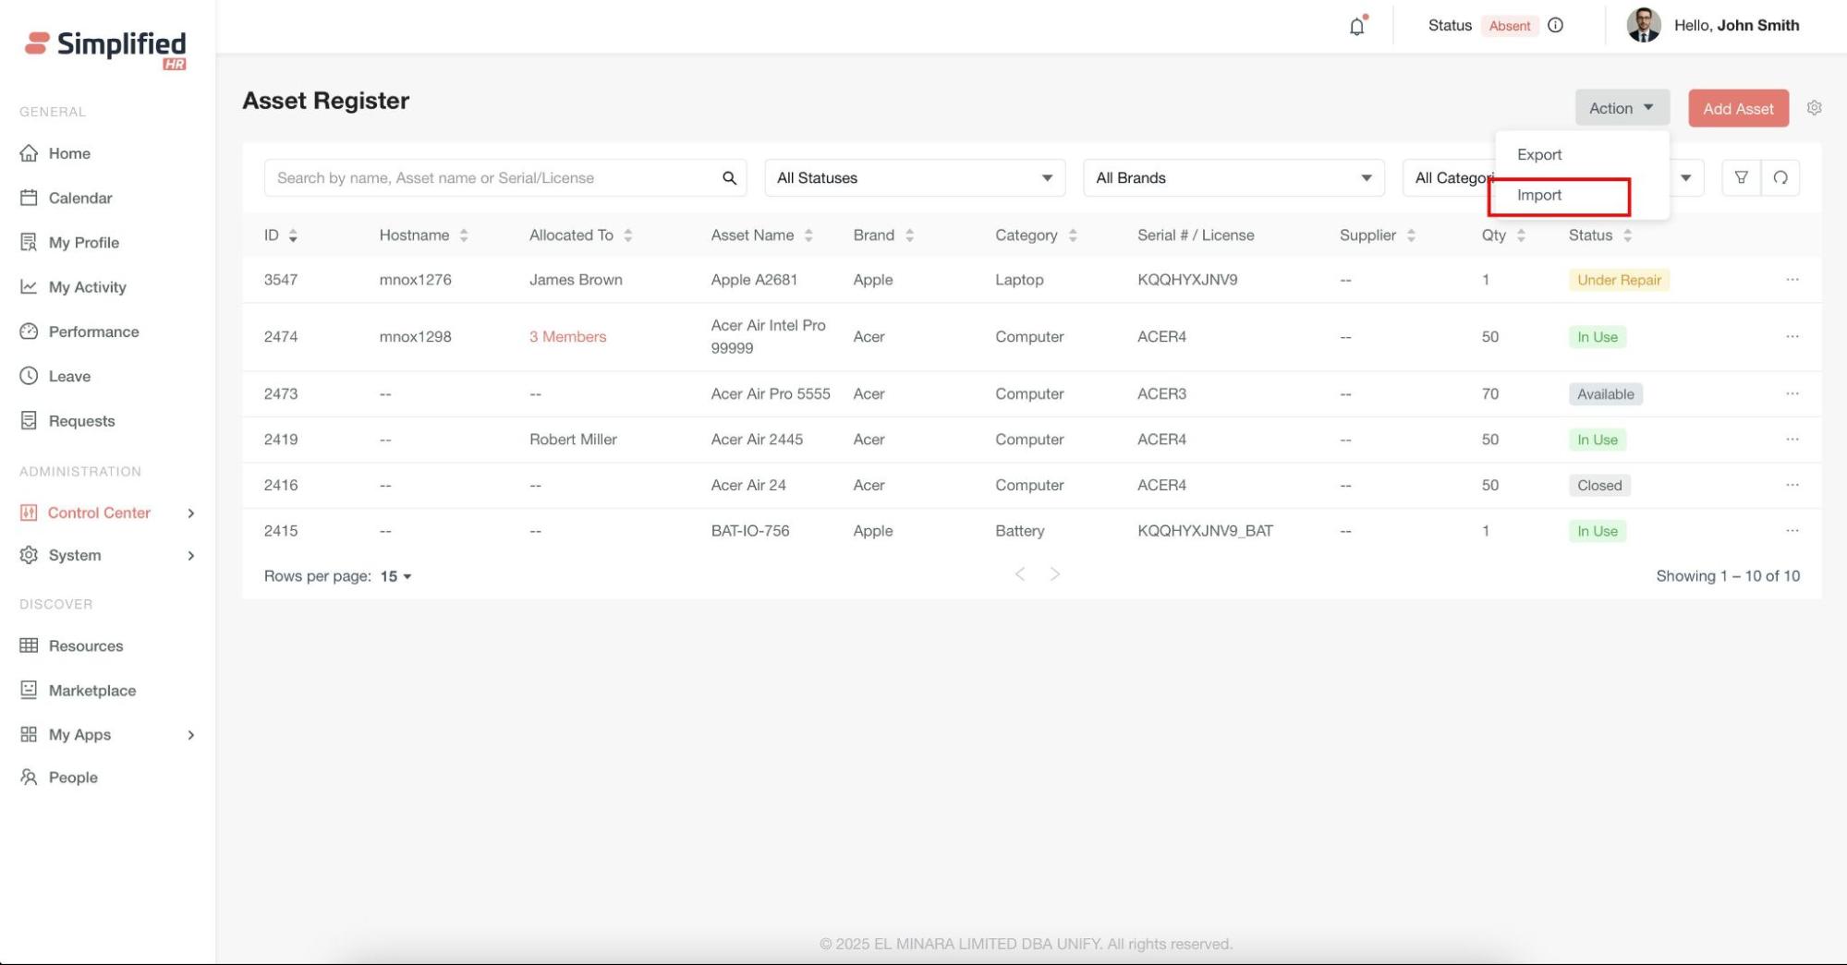Screen dimensions: 1847x965
Task: Select Import from the Action menu
Action: pos(1539,196)
